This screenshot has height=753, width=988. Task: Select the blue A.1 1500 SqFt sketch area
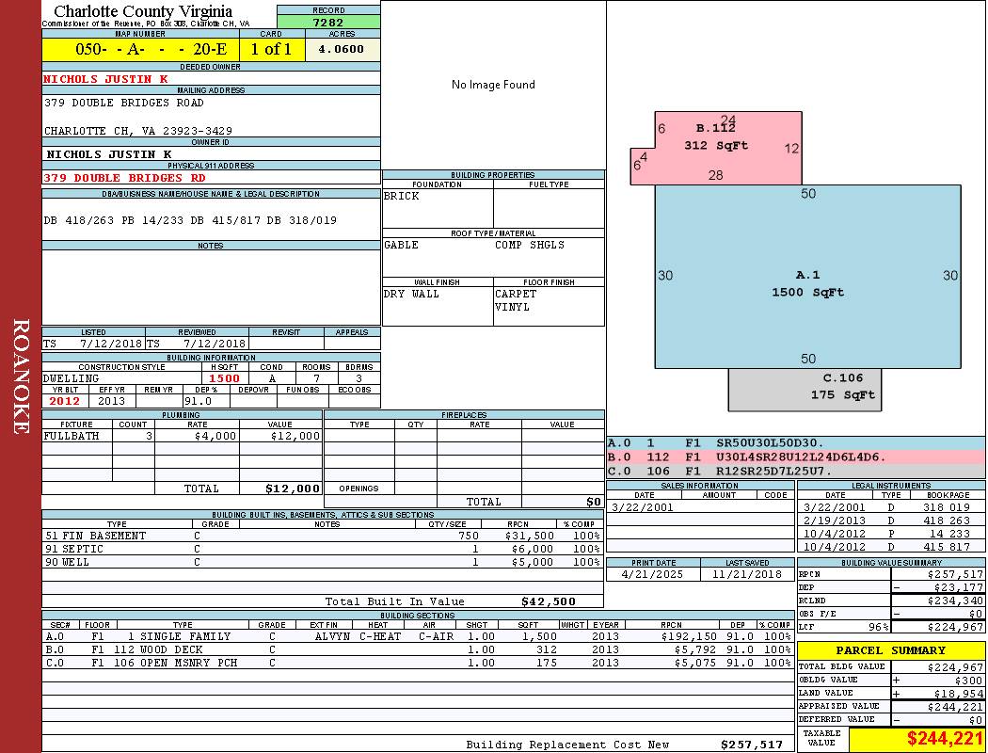[807, 282]
